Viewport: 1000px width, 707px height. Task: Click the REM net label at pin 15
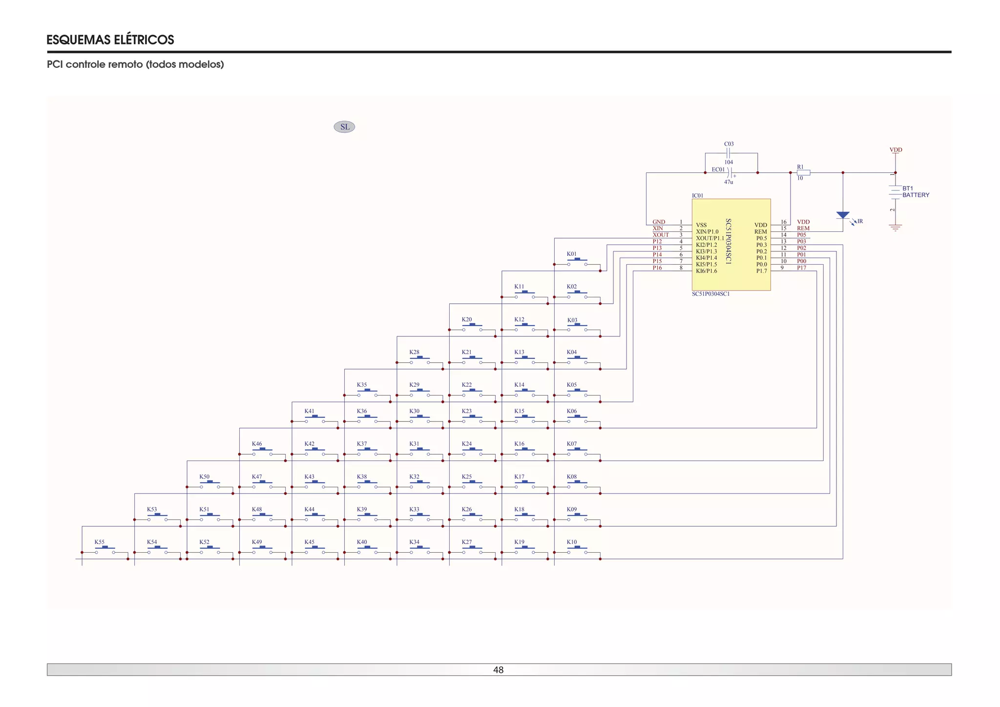[x=803, y=228]
